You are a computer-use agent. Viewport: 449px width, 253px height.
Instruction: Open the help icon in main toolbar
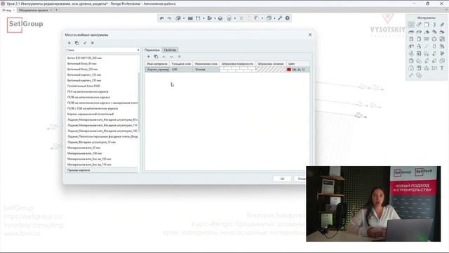pos(287,18)
